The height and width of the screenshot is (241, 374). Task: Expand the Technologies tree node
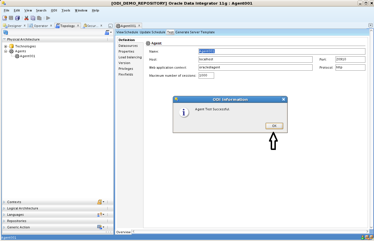6,46
